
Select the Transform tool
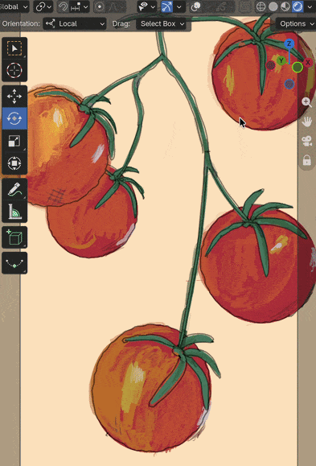click(x=14, y=163)
